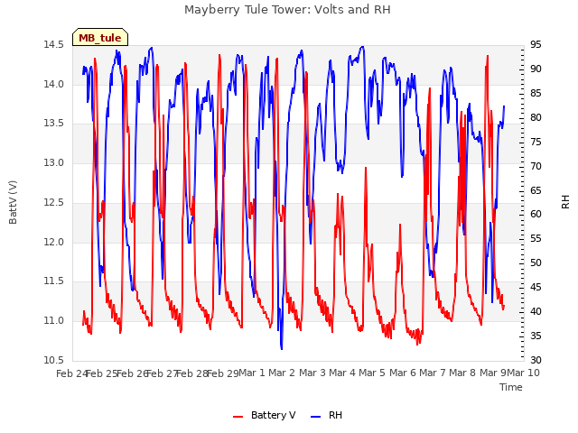Viewport: 578px width, 433px height.
Task: Click the 65 tick on the RH axis
Action: point(536,190)
